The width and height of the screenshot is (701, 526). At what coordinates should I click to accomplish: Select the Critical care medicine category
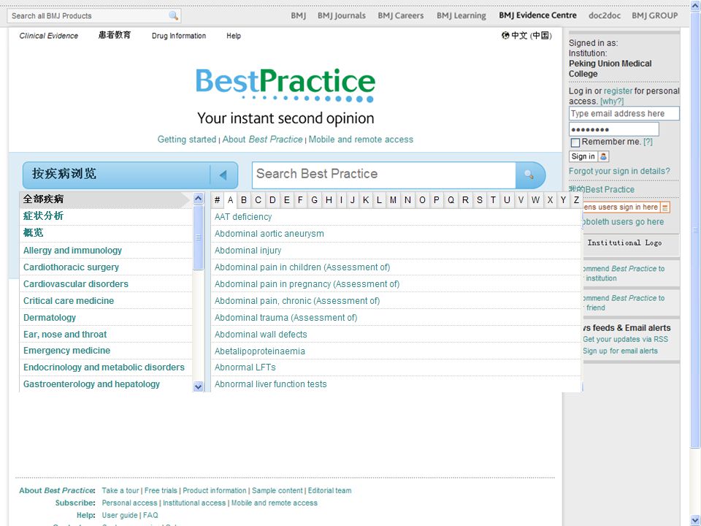pos(69,301)
